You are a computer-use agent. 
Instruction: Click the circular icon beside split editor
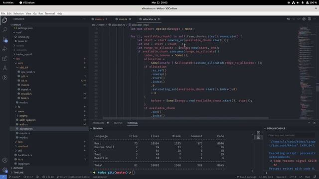pyautogui.click(x=304, y=19)
